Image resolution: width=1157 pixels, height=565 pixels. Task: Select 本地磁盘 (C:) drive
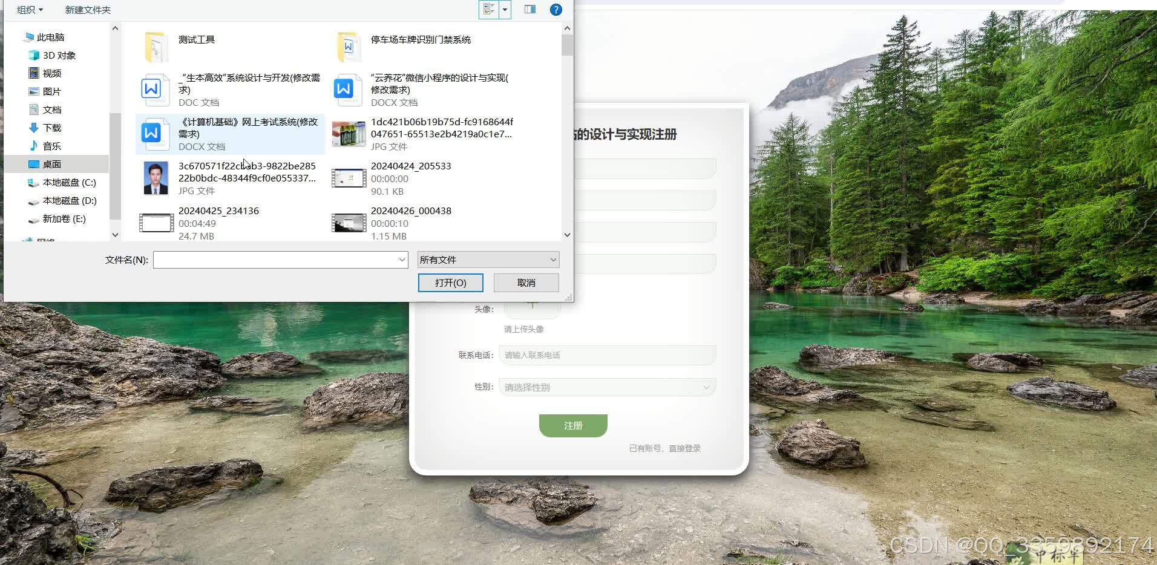click(69, 182)
